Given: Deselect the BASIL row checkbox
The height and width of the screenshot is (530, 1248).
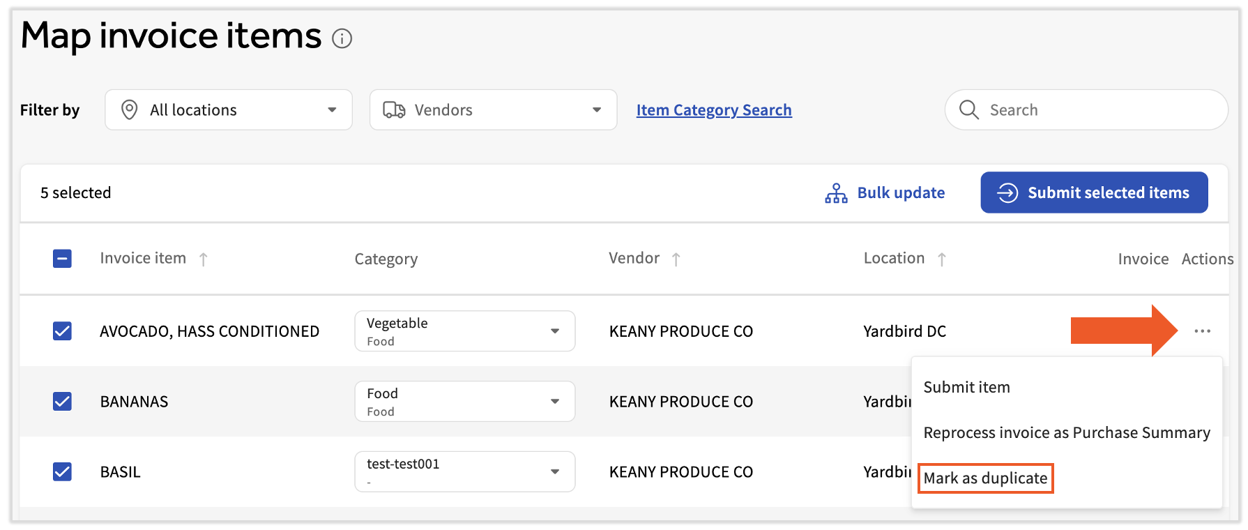Looking at the screenshot, I should click(x=62, y=471).
